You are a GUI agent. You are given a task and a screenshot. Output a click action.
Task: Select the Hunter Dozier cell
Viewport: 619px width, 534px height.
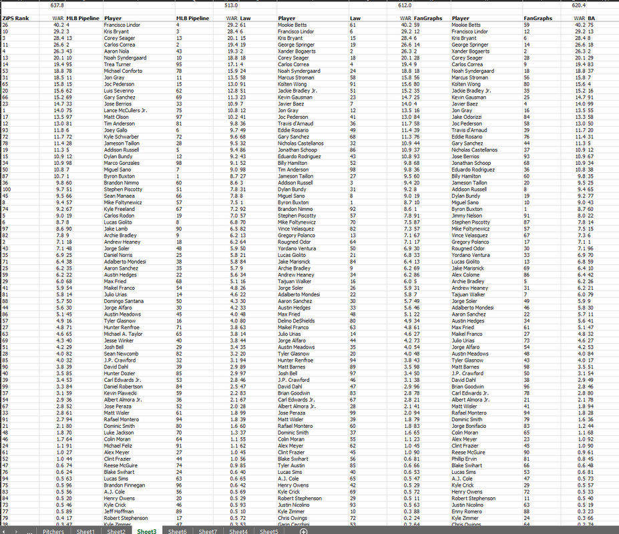tap(139, 373)
